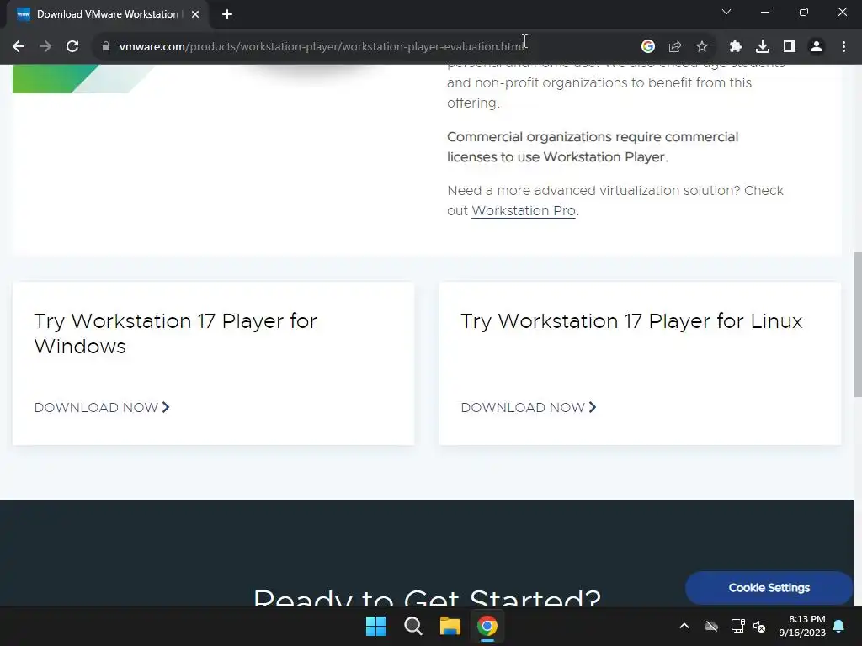
Task: View site information via lock icon
Action: pos(106,47)
